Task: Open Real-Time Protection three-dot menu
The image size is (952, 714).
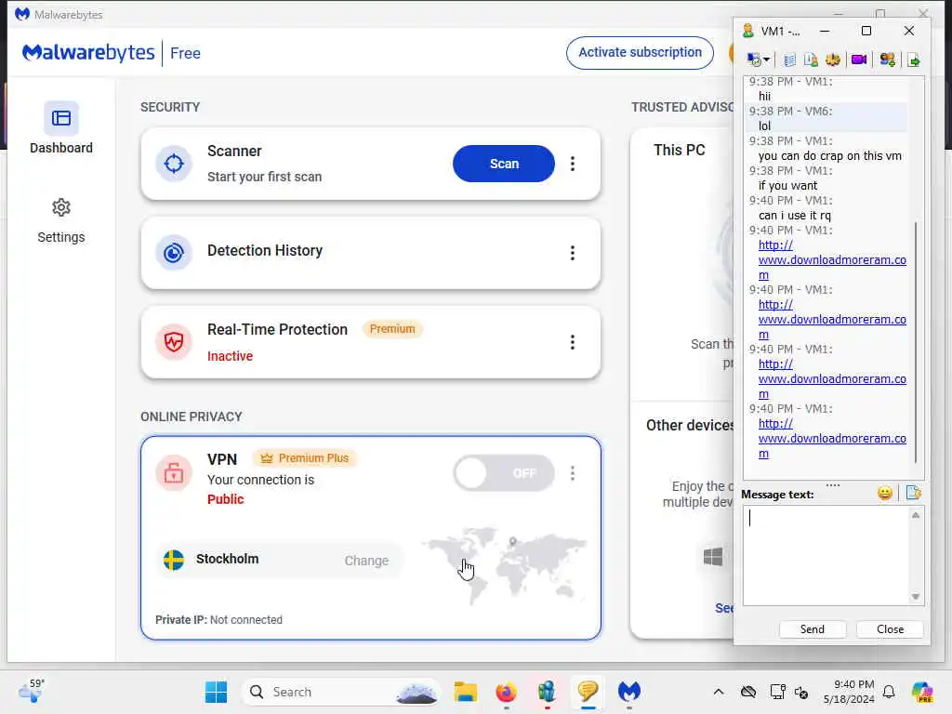Action: coord(573,342)
